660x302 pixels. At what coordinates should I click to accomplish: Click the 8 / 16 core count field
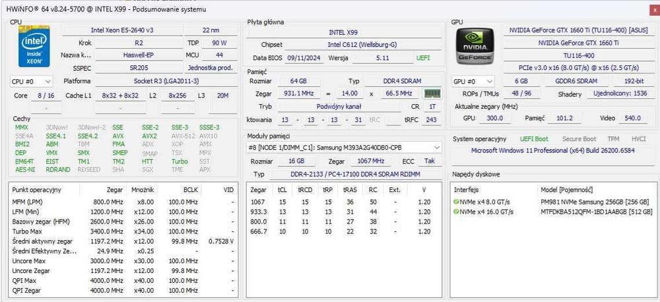(x=46, y=96)
